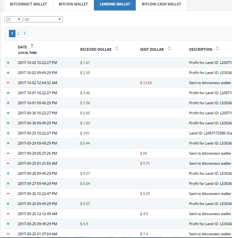Click minus icon on the $ 84 row
This screenshot has width=232, height=238.
(x=8, y=153)
